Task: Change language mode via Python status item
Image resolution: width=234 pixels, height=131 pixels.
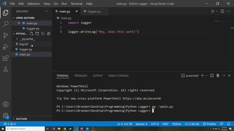Action: tap(177, 124)
